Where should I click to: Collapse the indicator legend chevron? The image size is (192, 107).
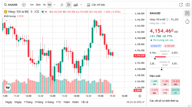pos(7,21)
